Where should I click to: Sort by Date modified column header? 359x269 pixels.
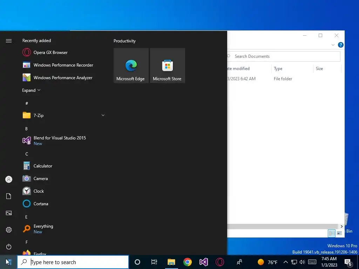pos(249,69)
